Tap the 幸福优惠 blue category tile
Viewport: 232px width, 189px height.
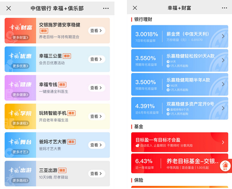[20, 59]
